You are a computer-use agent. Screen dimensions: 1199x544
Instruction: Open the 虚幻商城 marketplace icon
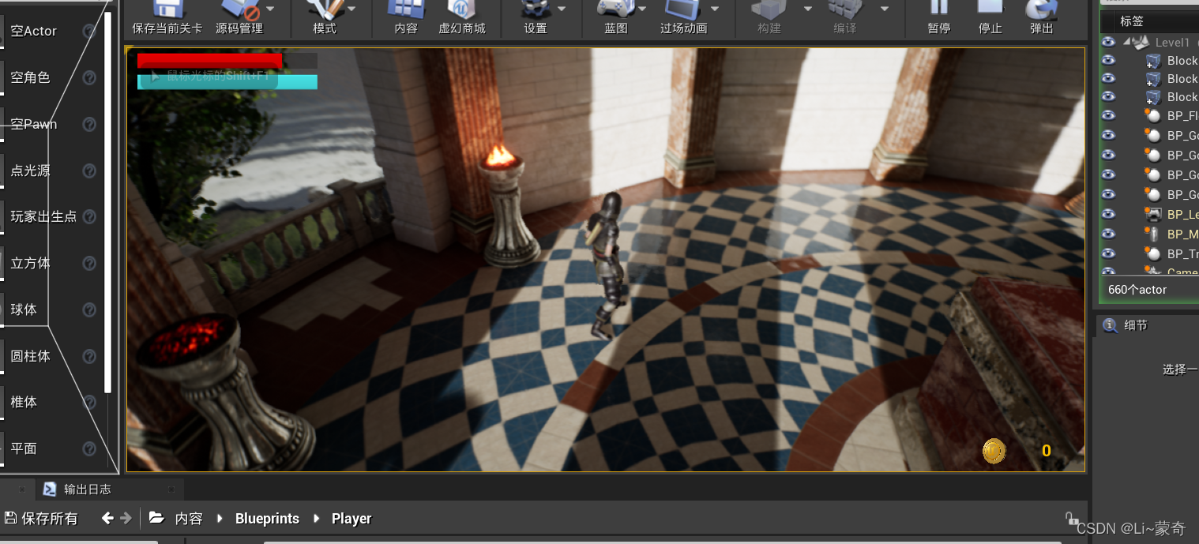click(x=461, y=9)
